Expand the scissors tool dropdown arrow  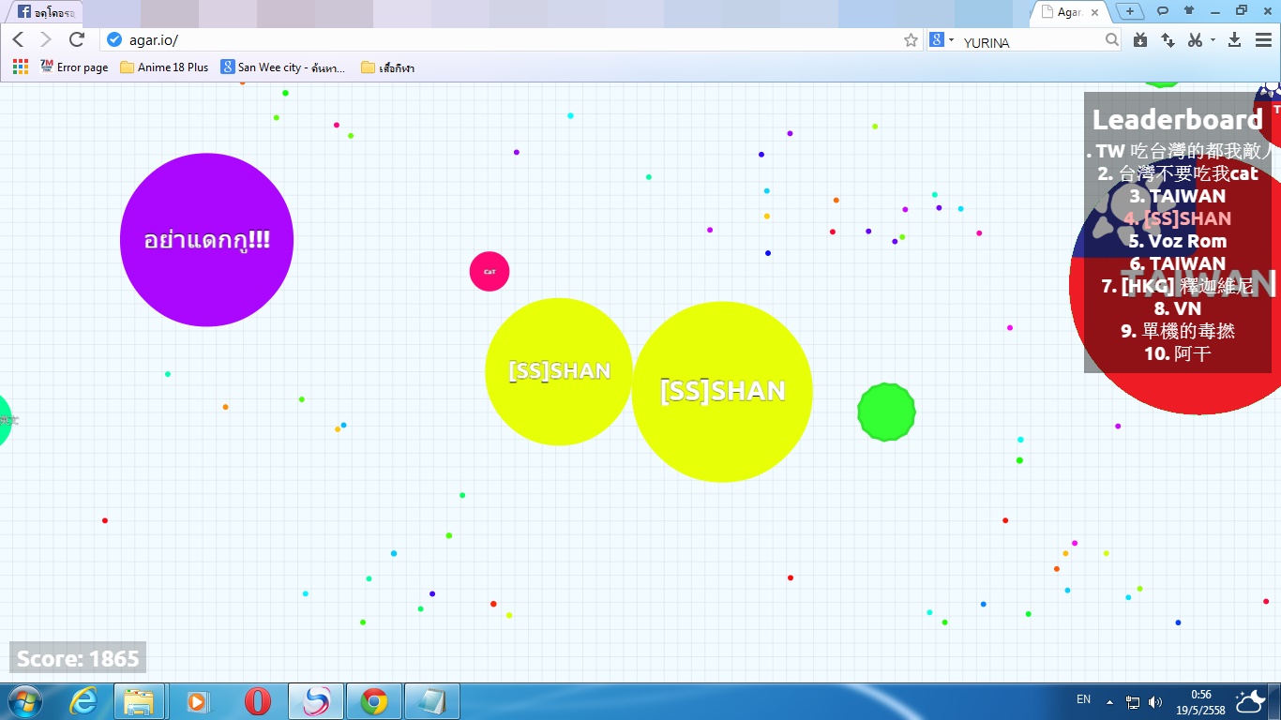(1212, 40)
